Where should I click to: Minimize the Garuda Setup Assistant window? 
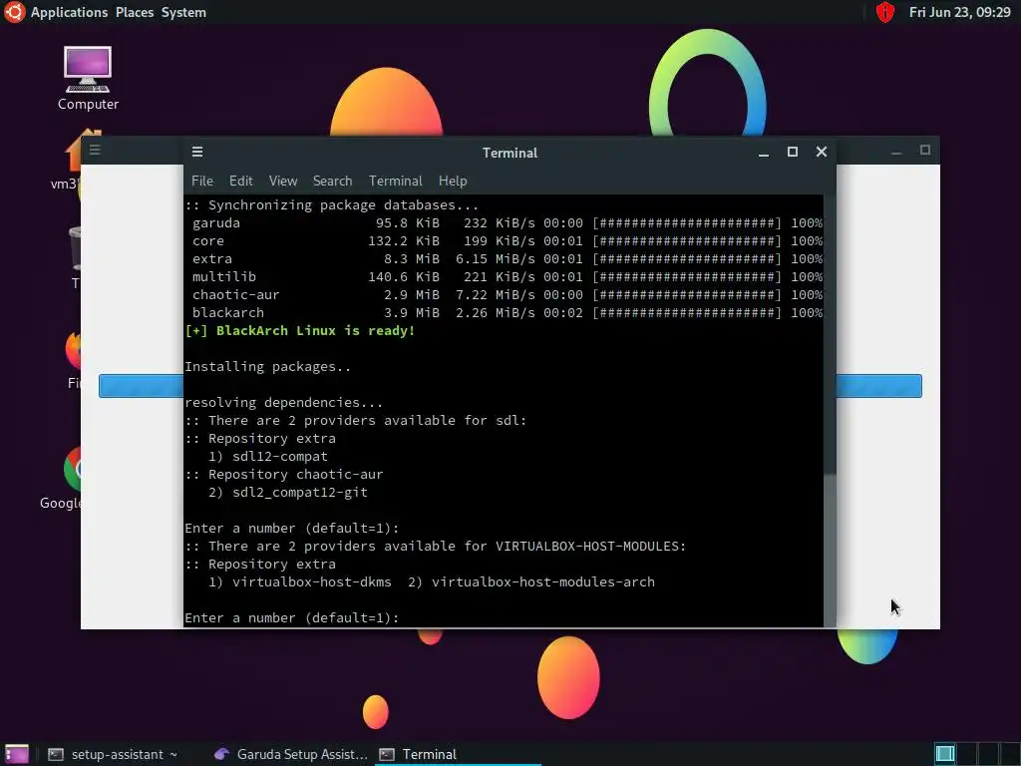[896, 152]
